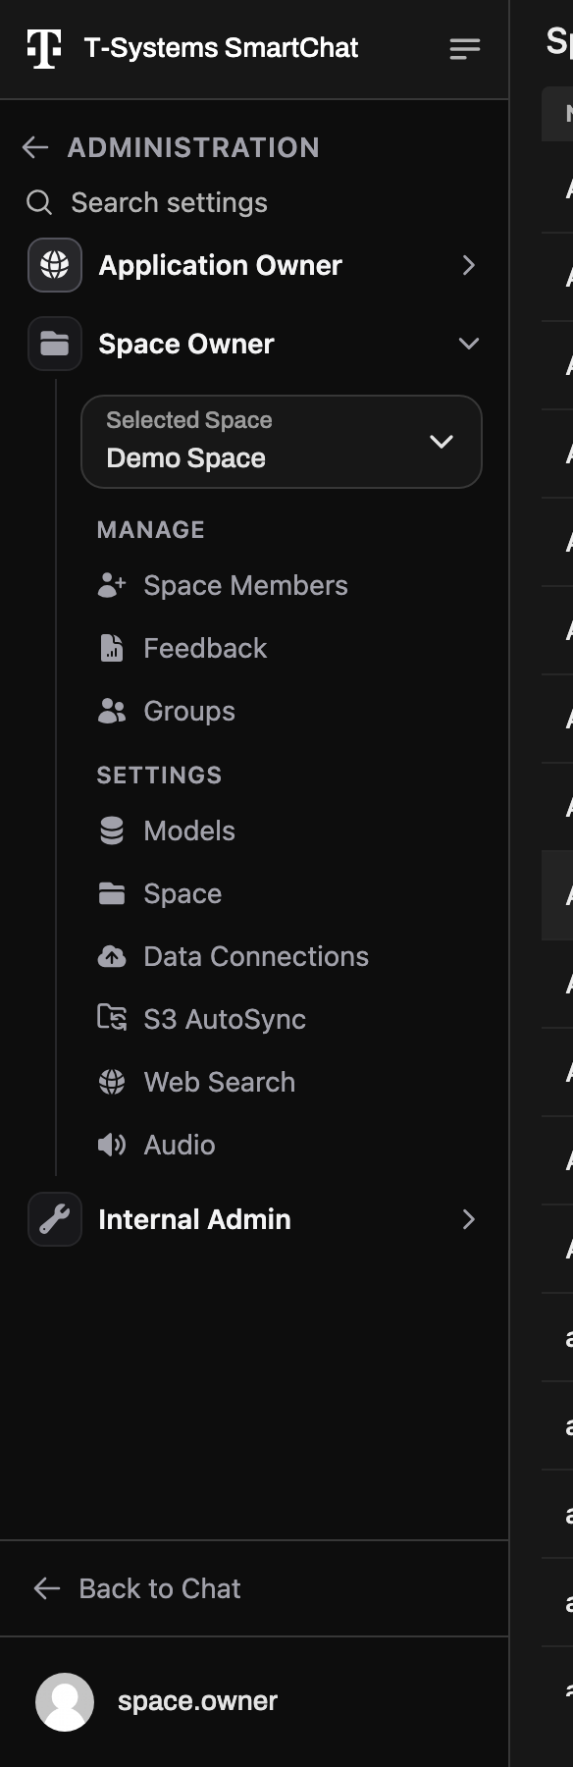
Task: Click the Web Search globe icon
Action: (x=112, y=1082)
